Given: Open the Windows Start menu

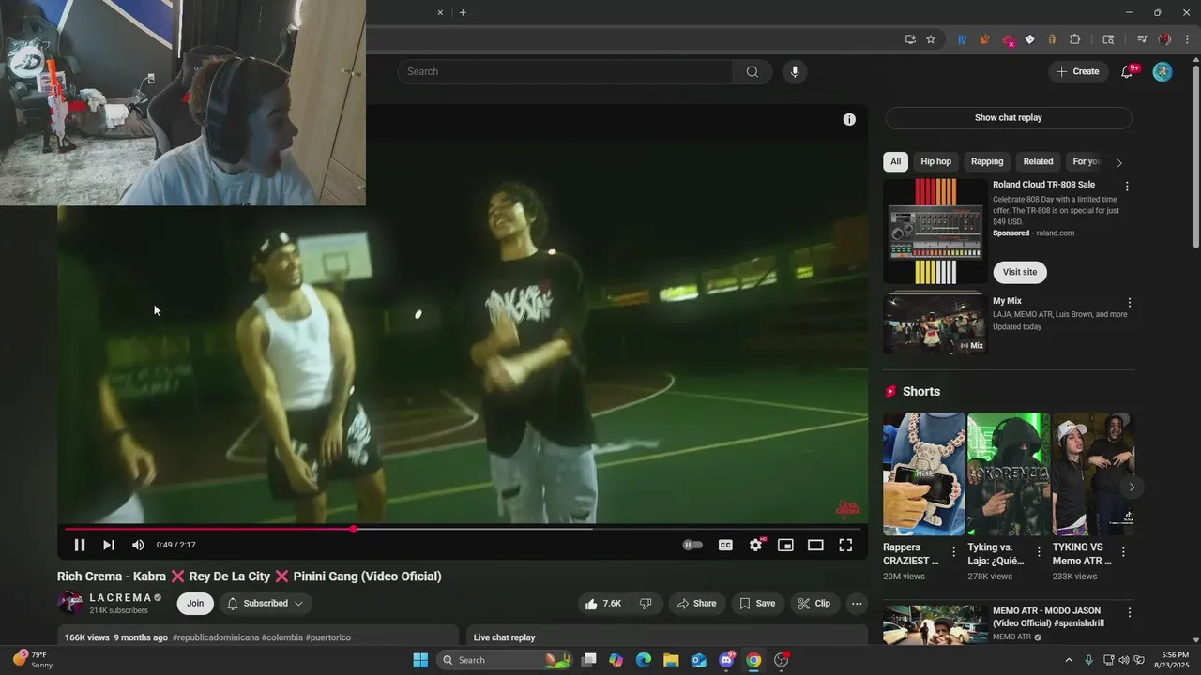Looking at the screenshot, I should click(420, 660).
